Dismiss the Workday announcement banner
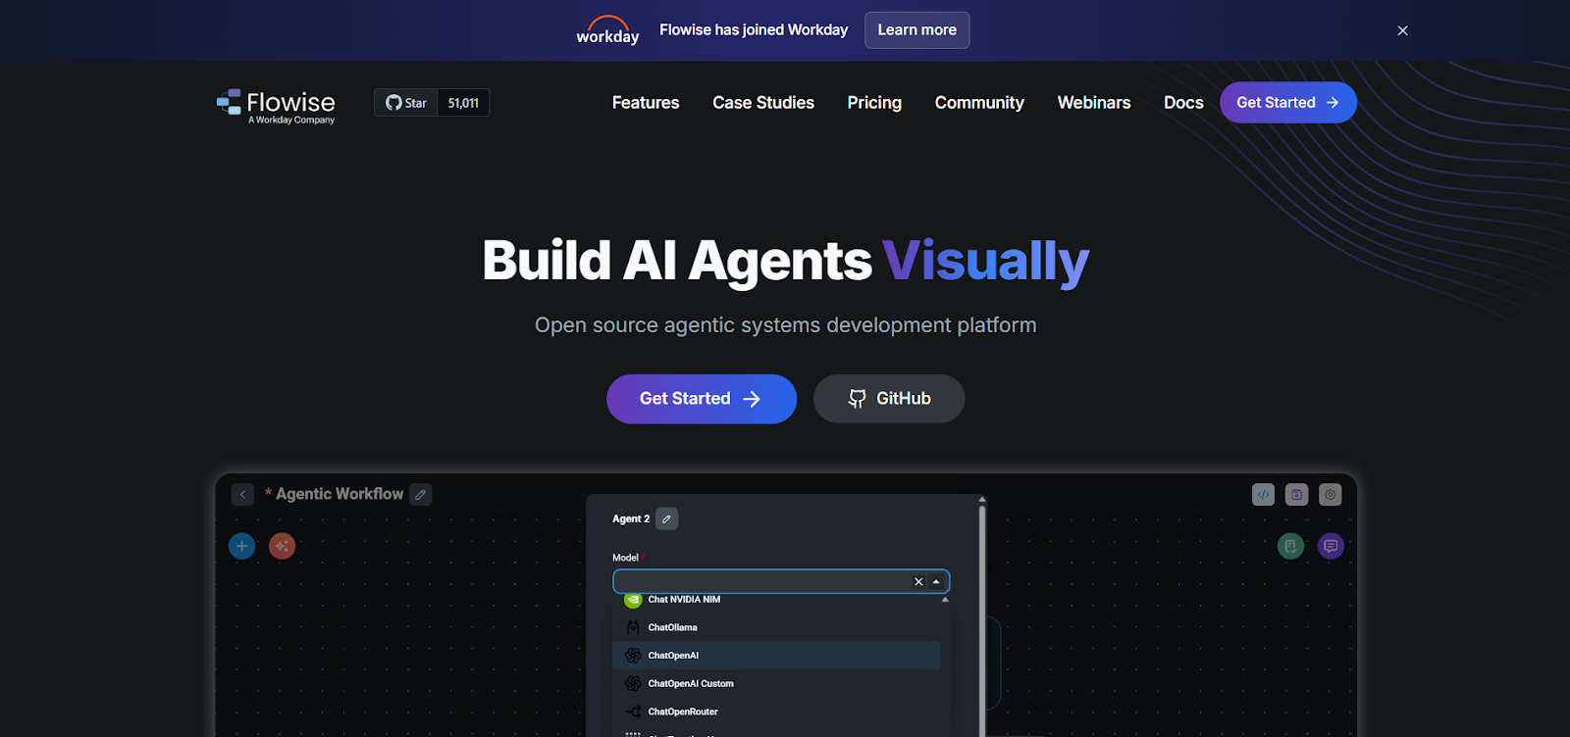The height and width of the screenshot is (737, 1570). pos(1402,30)
